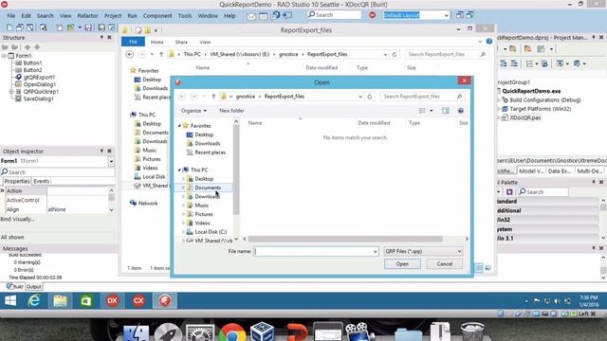
Task: Click the DX icon in taskbar
Action: point(112,300)
